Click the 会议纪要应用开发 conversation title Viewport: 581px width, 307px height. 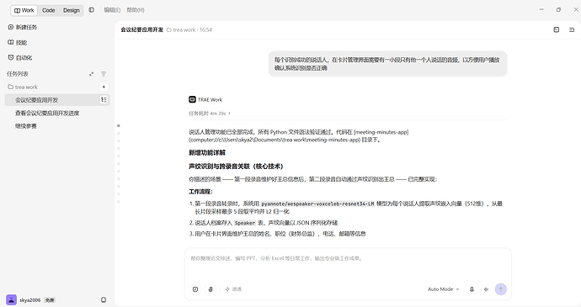click(x=142, y=29)
